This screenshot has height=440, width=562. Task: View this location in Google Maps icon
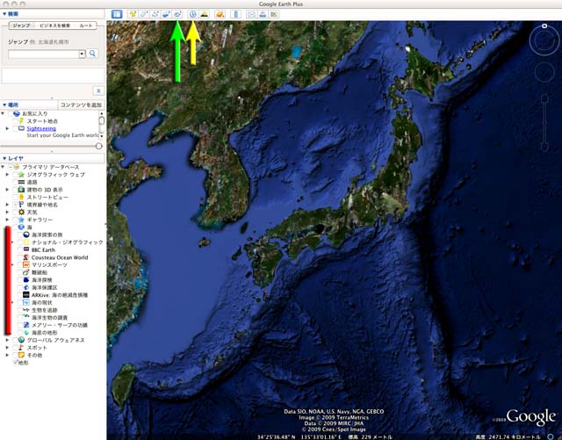[x=274, y=14]
